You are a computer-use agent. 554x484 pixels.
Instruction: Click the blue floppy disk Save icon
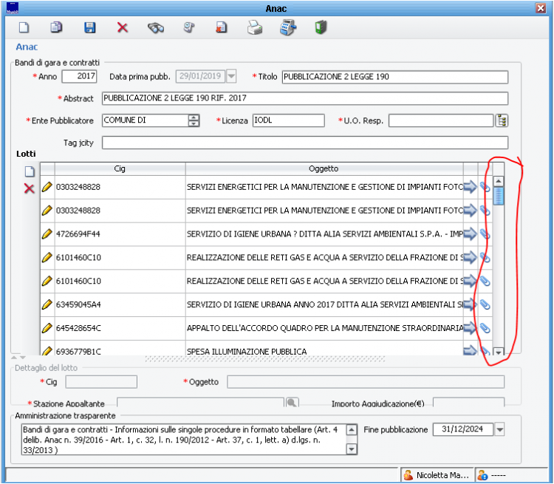coord(89,28)
